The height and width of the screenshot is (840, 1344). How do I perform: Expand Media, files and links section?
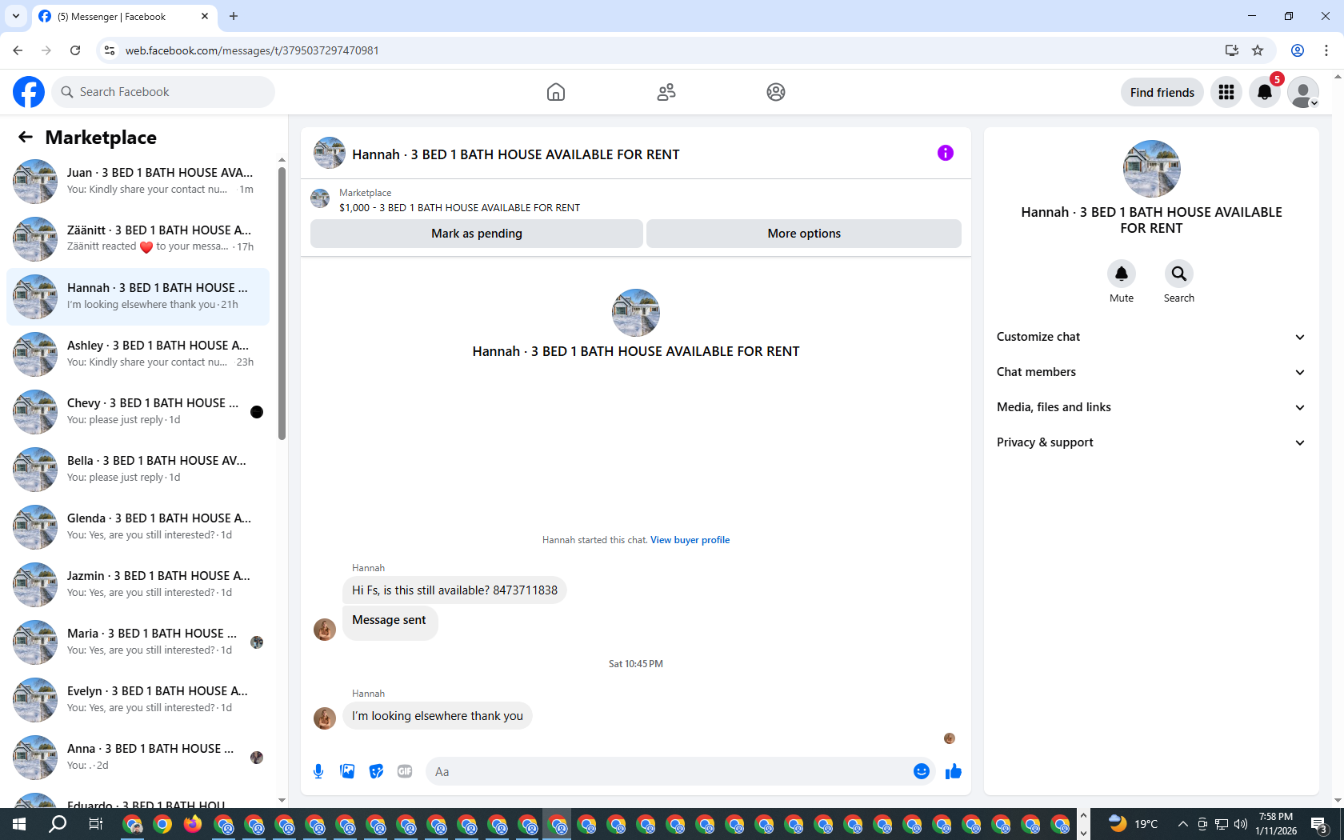1151,407
